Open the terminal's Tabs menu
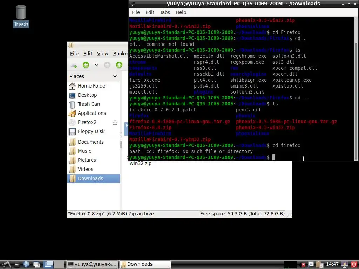Viewport: 359px width, 269px height. pos(165,12)
